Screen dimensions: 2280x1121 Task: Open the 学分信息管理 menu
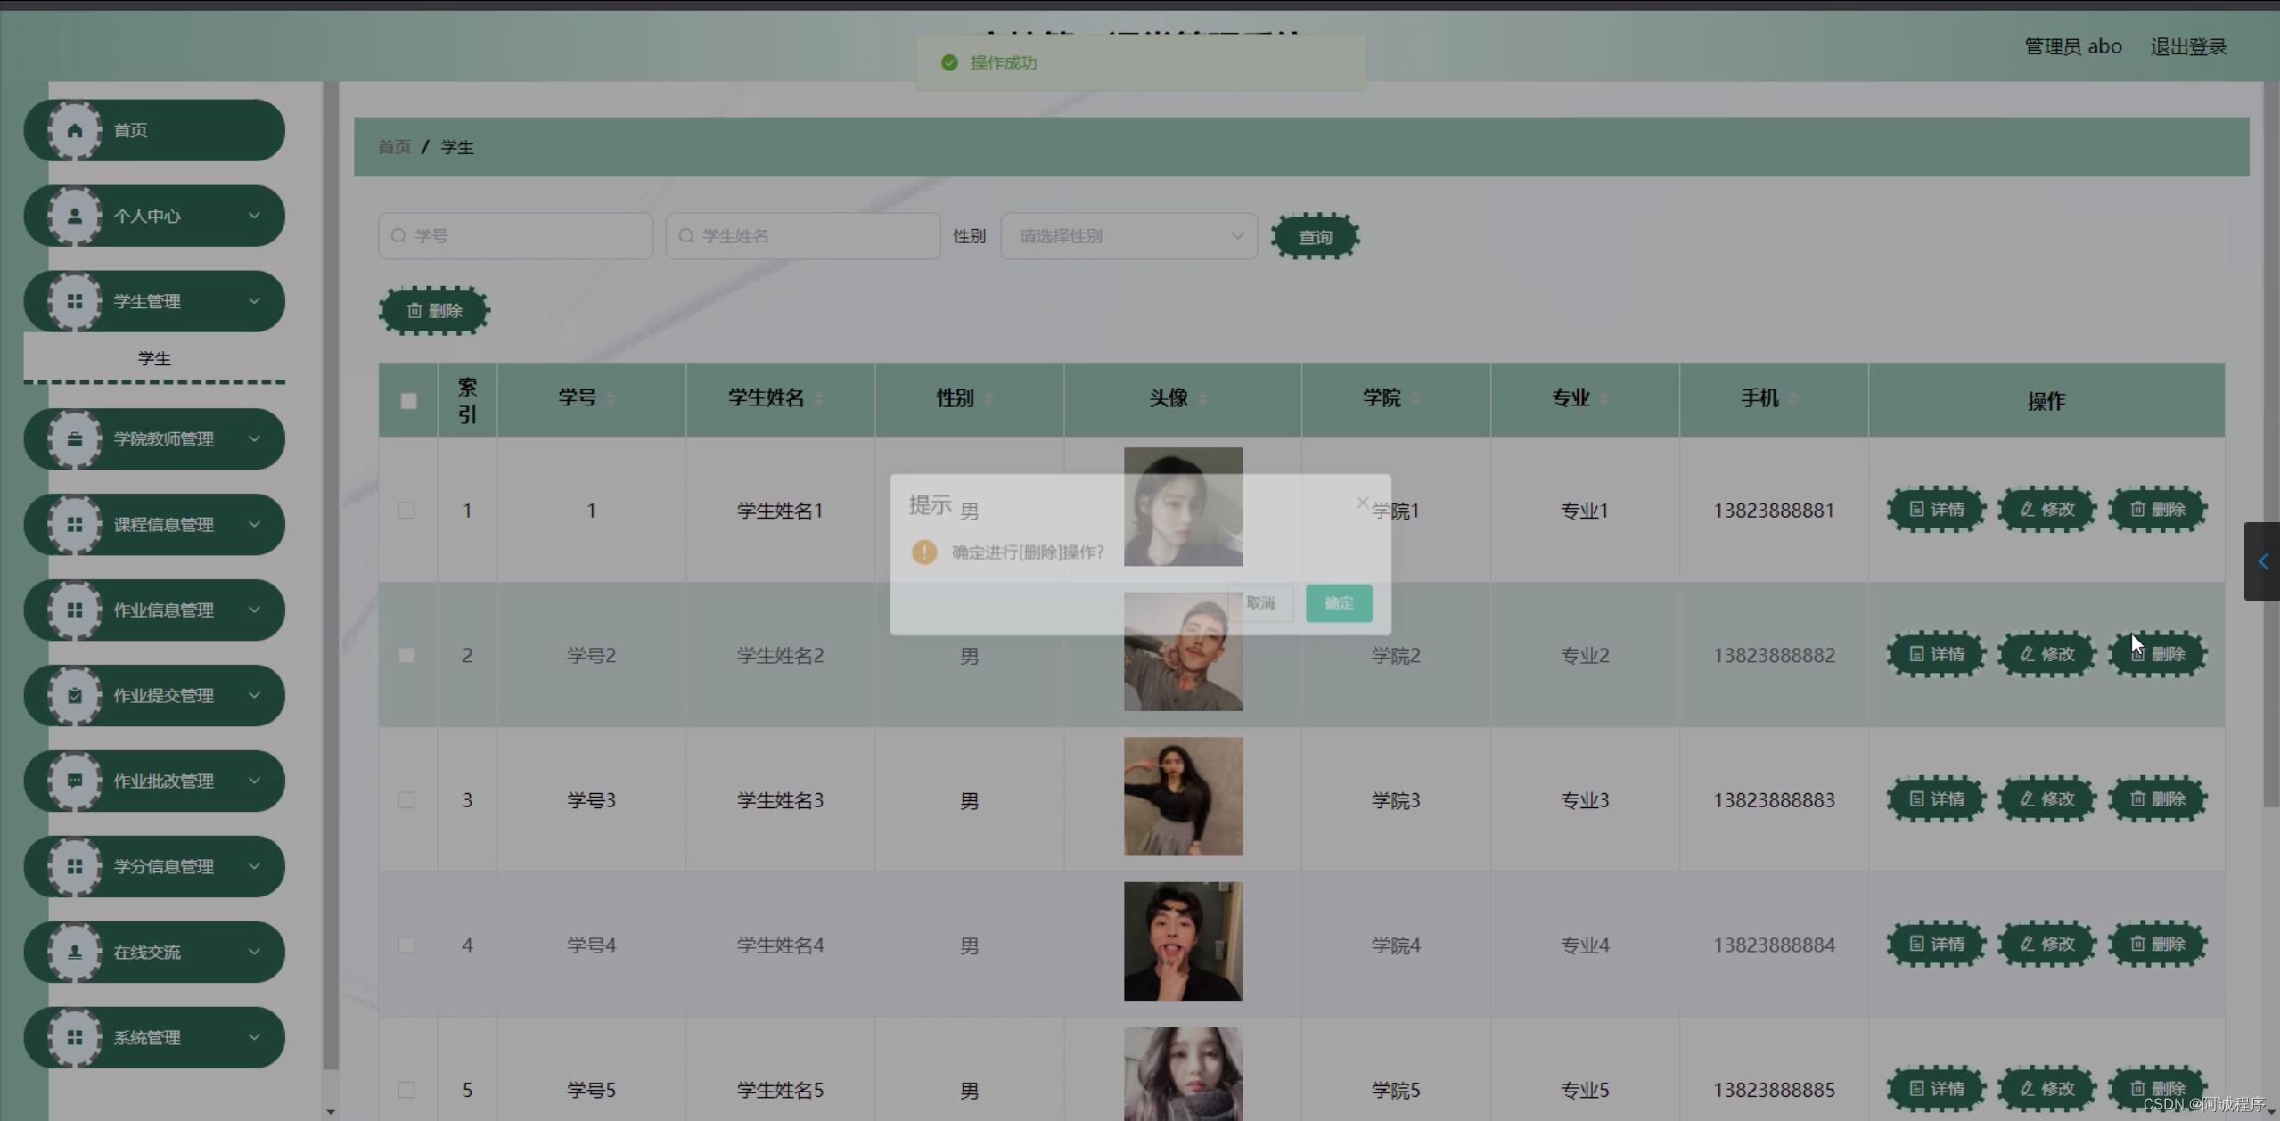click(x=163, y=867)
